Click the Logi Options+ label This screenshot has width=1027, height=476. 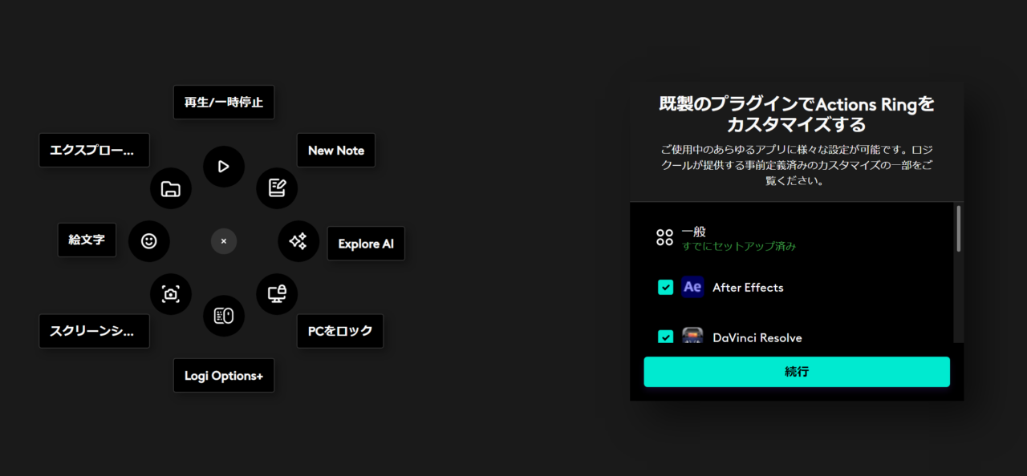pyautogui.click(x=224, y=376)
